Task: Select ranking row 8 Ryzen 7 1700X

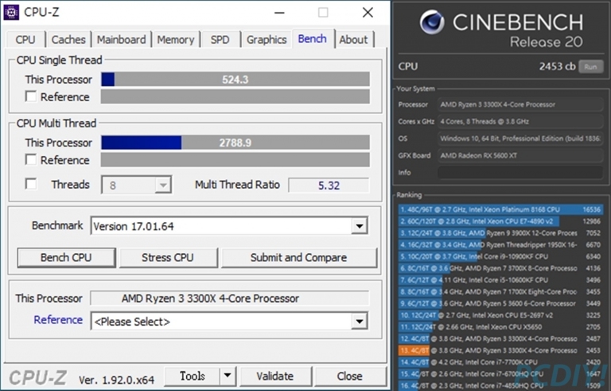Action: (x=500, y=291)
